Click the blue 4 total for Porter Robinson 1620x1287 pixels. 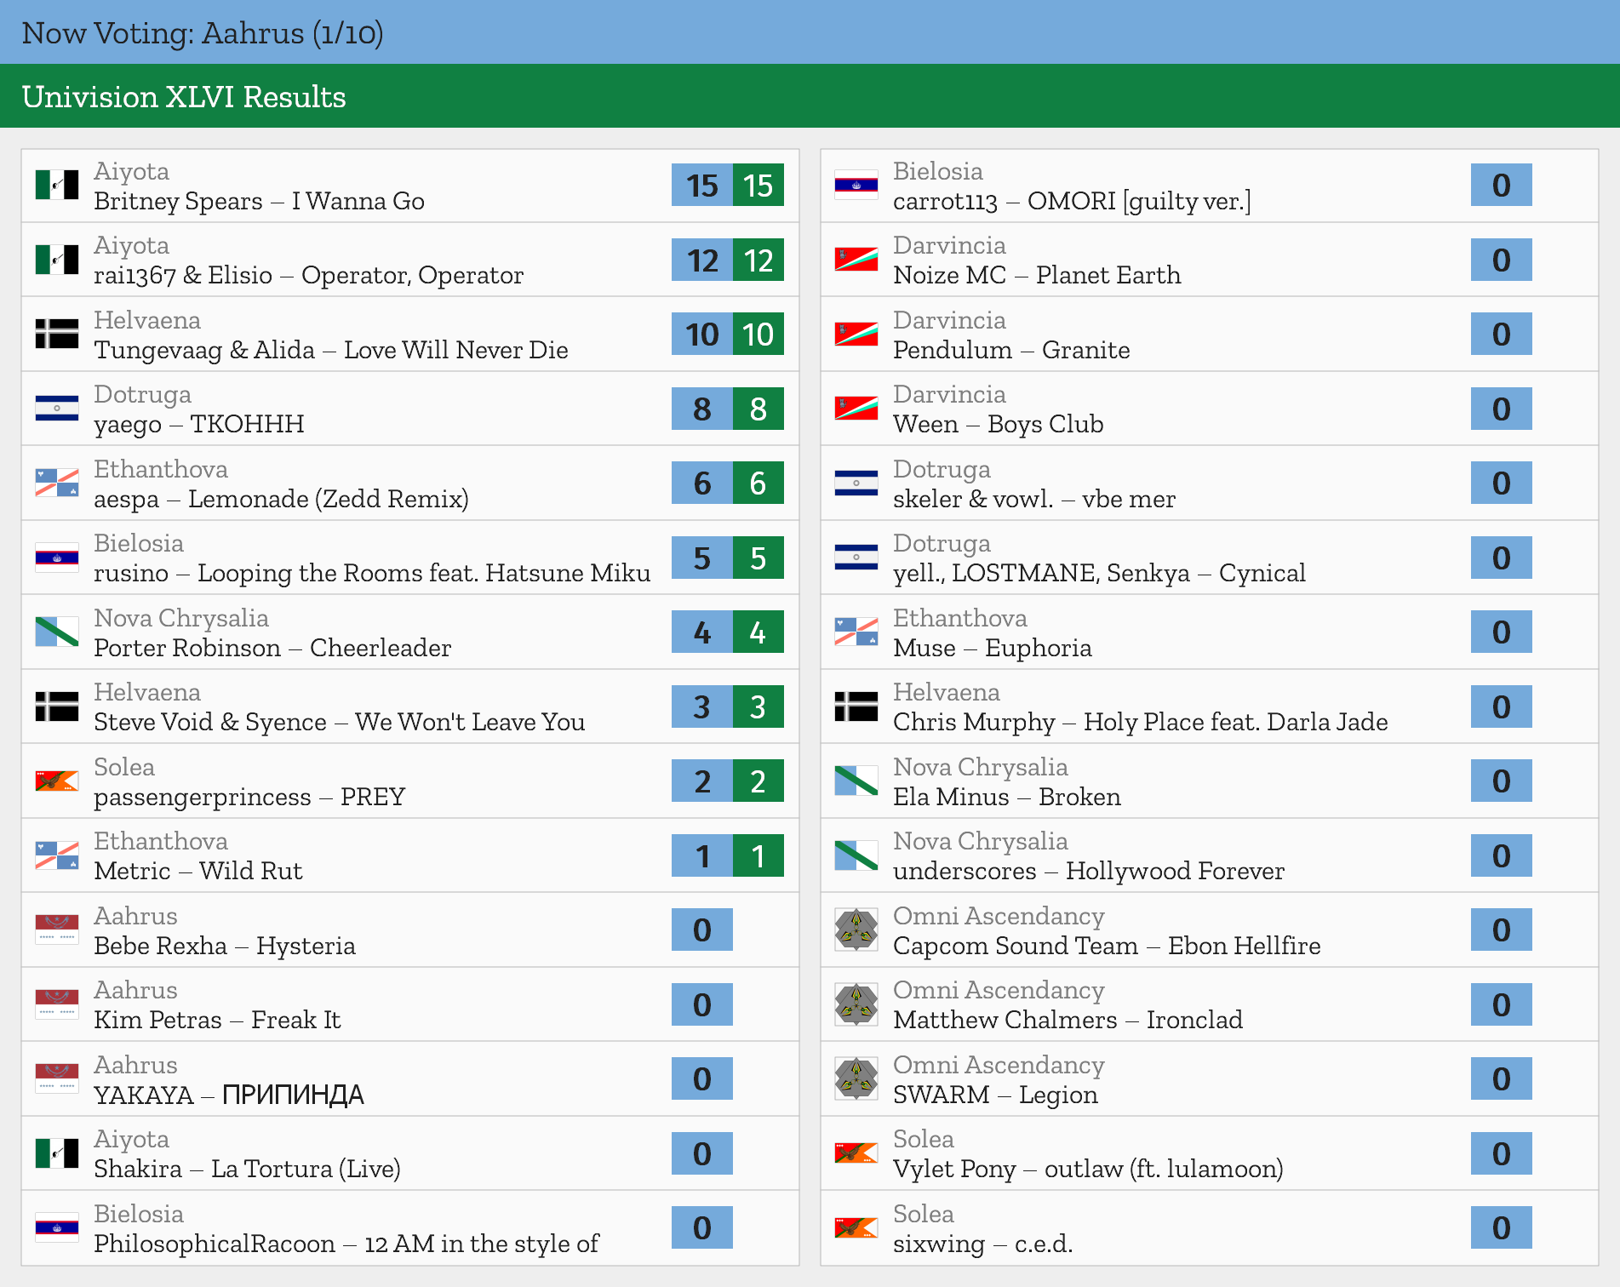click(x=702, y=632)
